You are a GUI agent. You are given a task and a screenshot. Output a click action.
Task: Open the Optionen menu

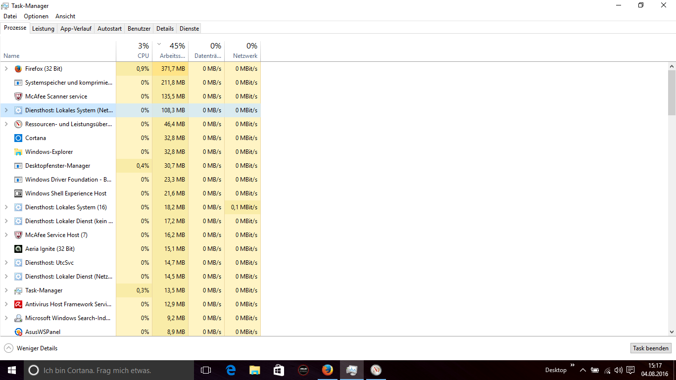[36, 16]
